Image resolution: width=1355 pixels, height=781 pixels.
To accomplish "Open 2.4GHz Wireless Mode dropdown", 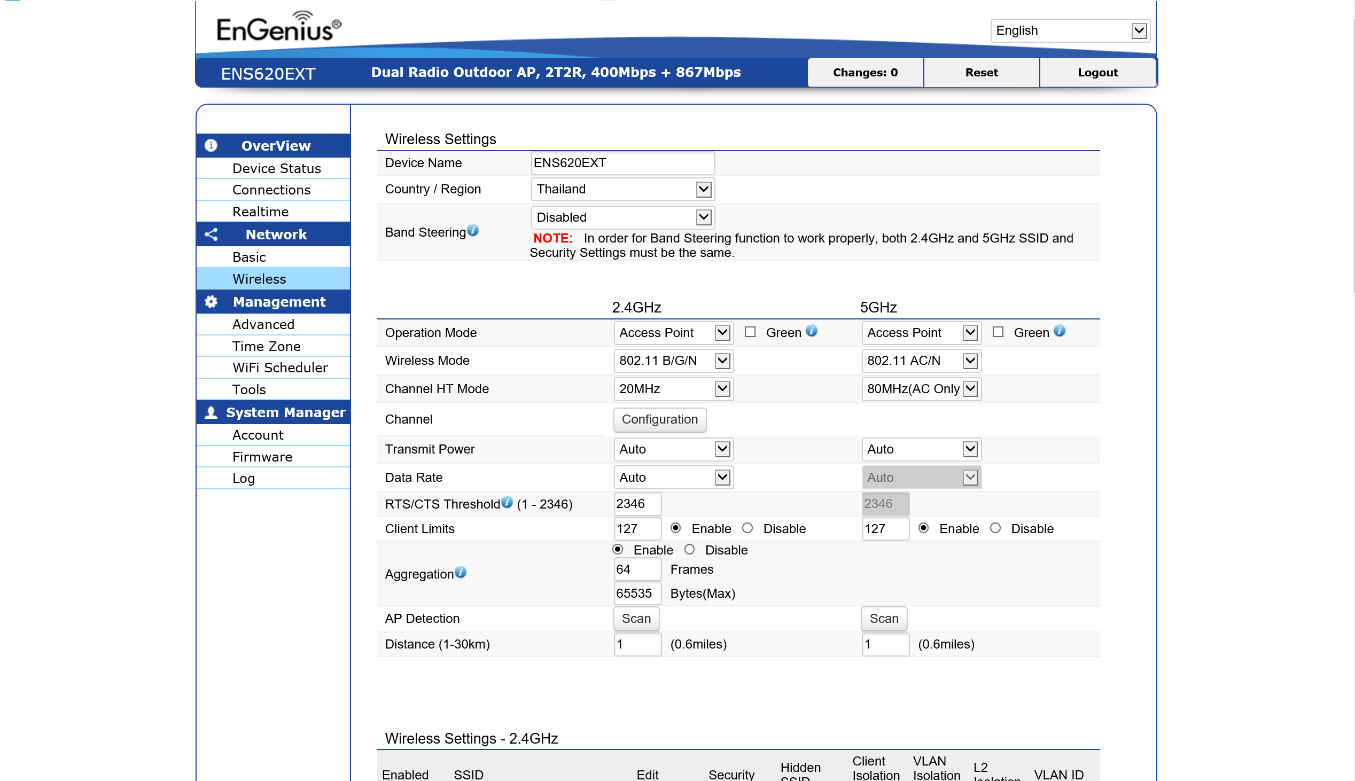I will (673, 361).
